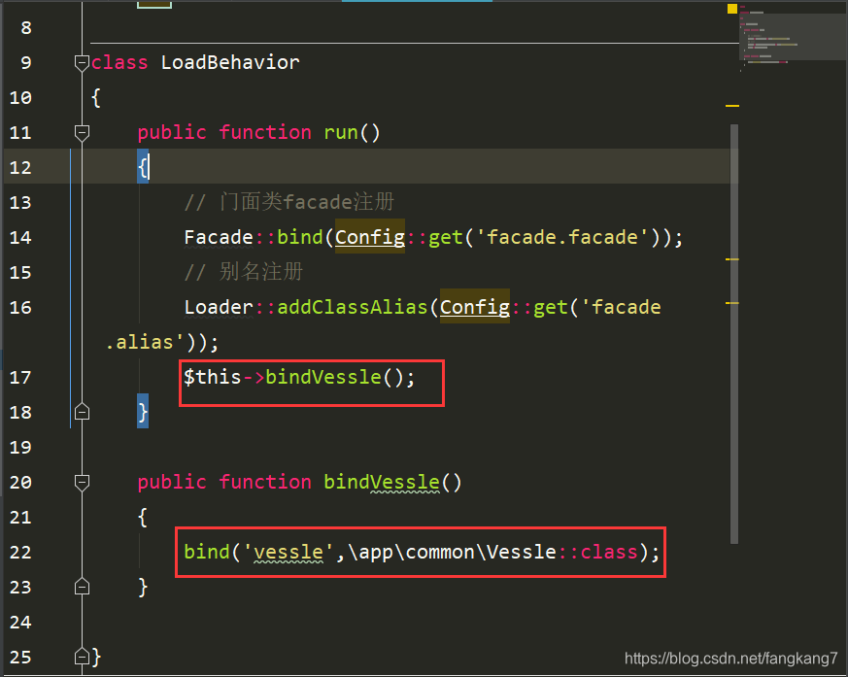Click the vertical editor scrollbar thumb
The width and height of the screenshot is (848, 677).
pos(734,333)
